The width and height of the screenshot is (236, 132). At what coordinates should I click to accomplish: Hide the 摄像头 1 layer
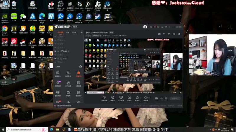pos(55,51)
